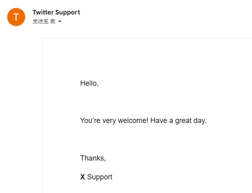252x193 pixels.
Task: Click the word a before great
Action: point(171,121)
